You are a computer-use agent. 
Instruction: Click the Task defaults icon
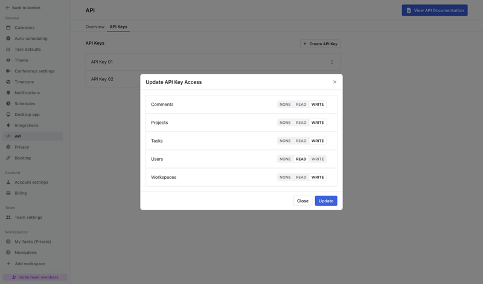8,50
